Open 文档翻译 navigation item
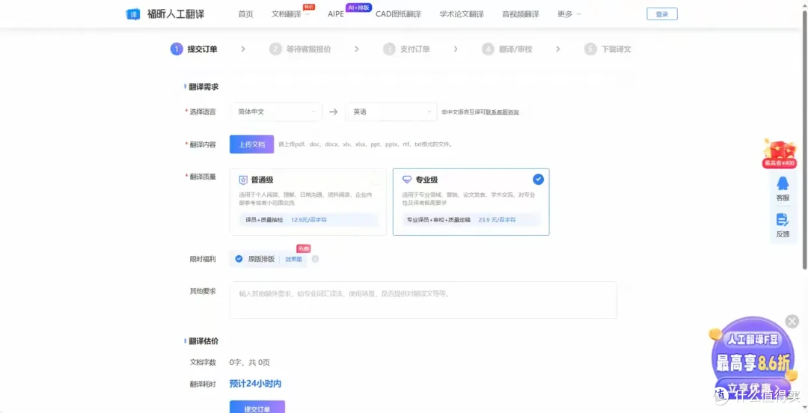This screenshot has width=808, height=413. click(286, 14)
